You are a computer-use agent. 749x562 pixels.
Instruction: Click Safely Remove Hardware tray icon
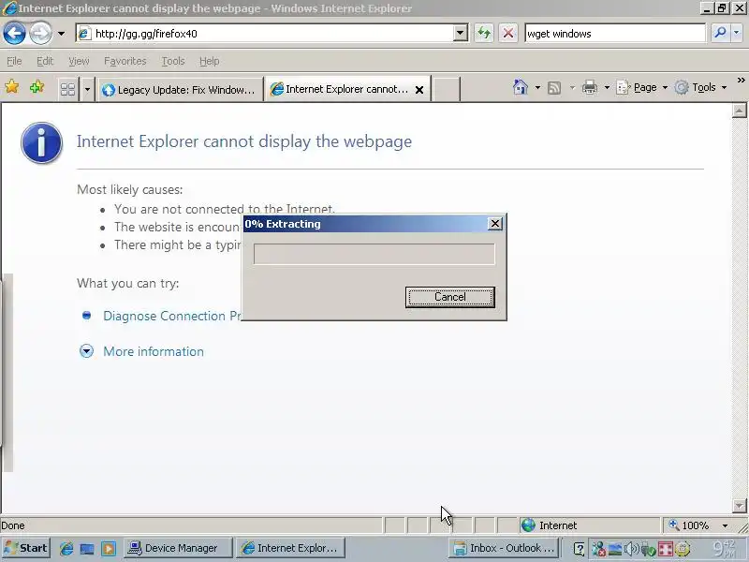tap(648, 549)
